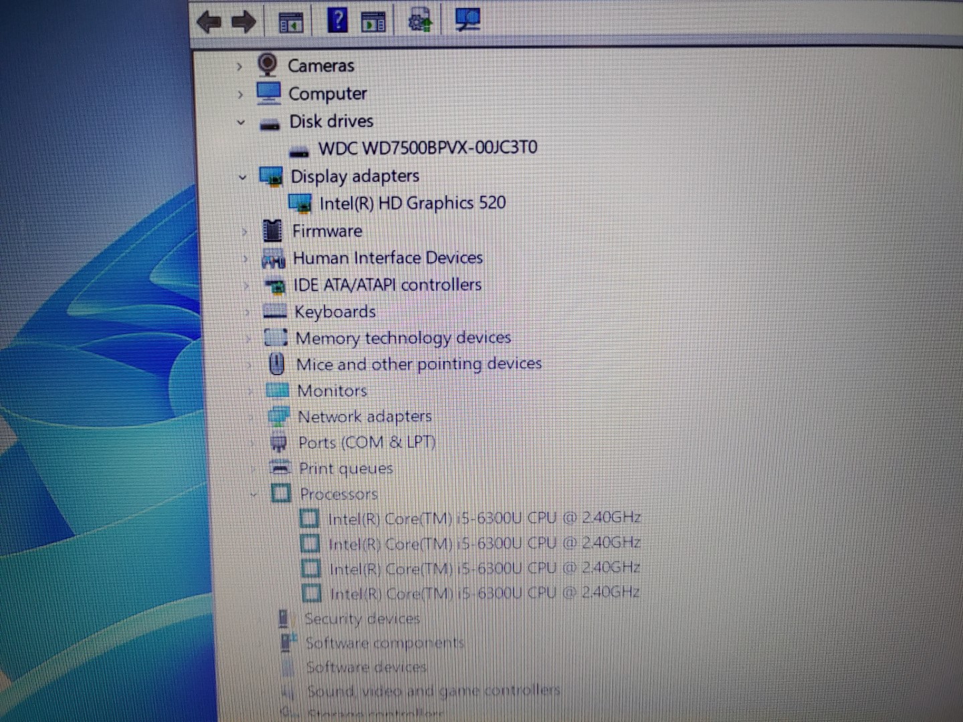This screenshot has height=722, width=963.
Task: Select the Intel HD Graphics 520 icon
Action: (300, 203)
